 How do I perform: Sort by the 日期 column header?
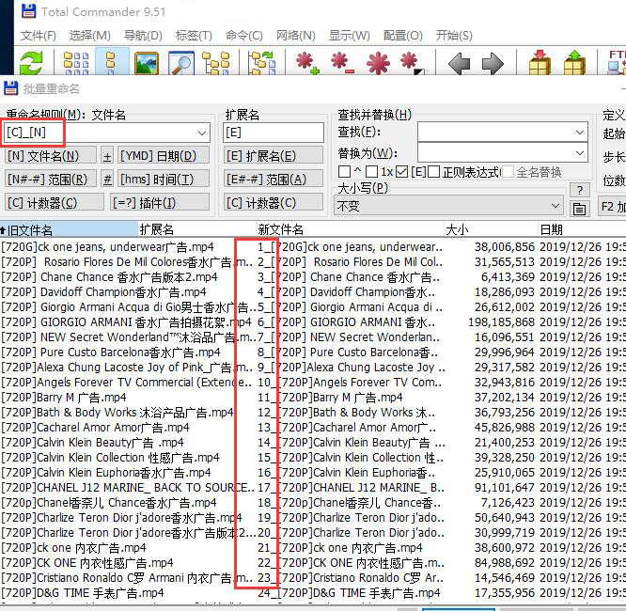[x=582, y=229]
